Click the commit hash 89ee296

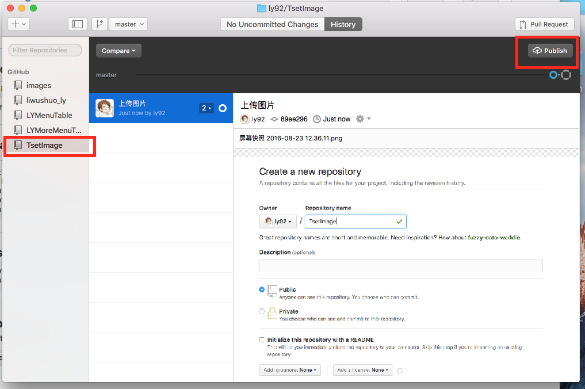294,119
